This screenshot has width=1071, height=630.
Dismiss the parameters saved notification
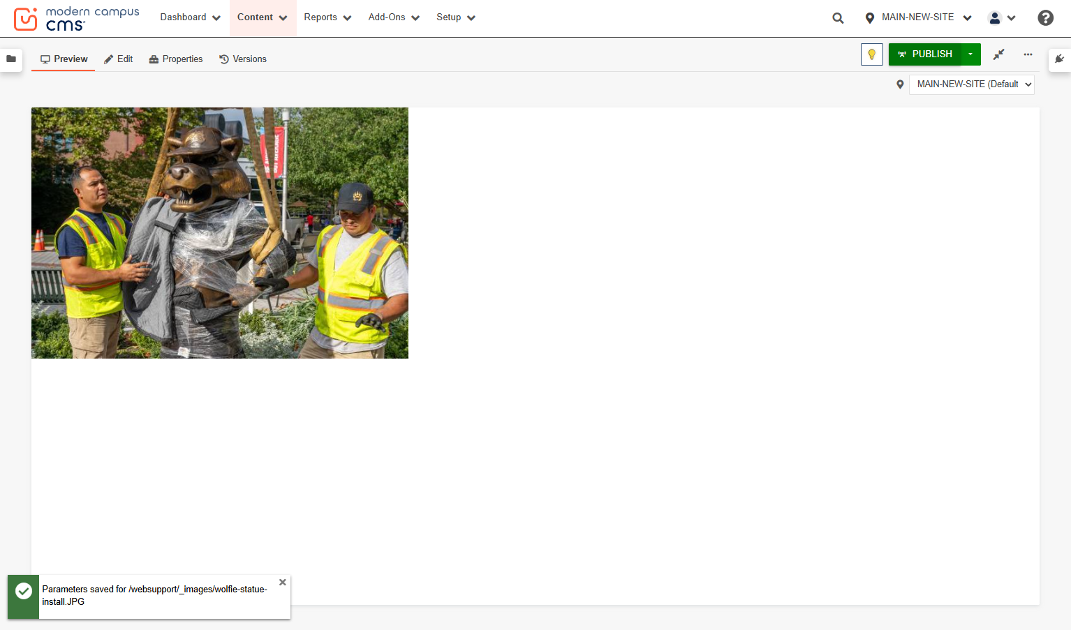283,583
